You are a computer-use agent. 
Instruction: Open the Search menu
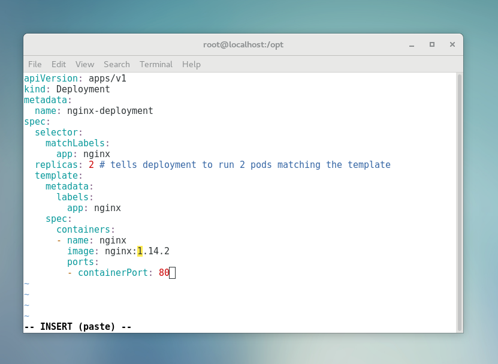pyautogui.click(x=116, y=64)
